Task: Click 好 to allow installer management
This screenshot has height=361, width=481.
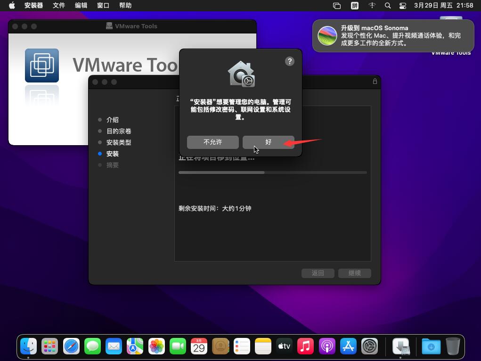Action: click(x=269, y=142)
